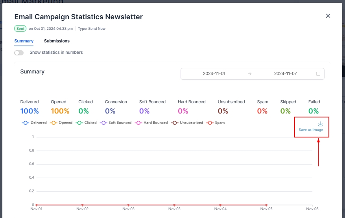Click the Nov 05 data point on chart

tap(266, 205)
